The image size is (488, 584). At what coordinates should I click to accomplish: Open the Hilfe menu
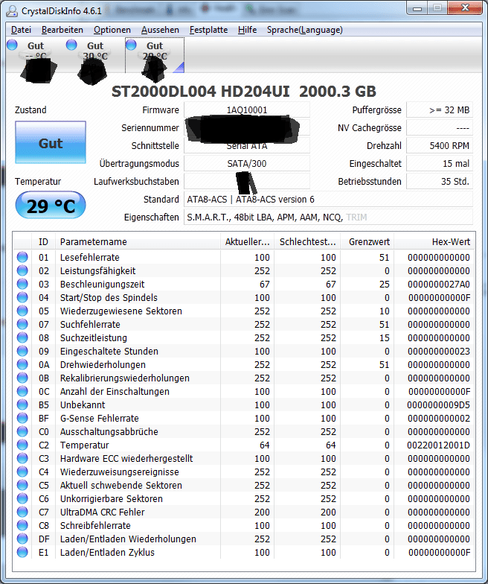coord(247,30)
